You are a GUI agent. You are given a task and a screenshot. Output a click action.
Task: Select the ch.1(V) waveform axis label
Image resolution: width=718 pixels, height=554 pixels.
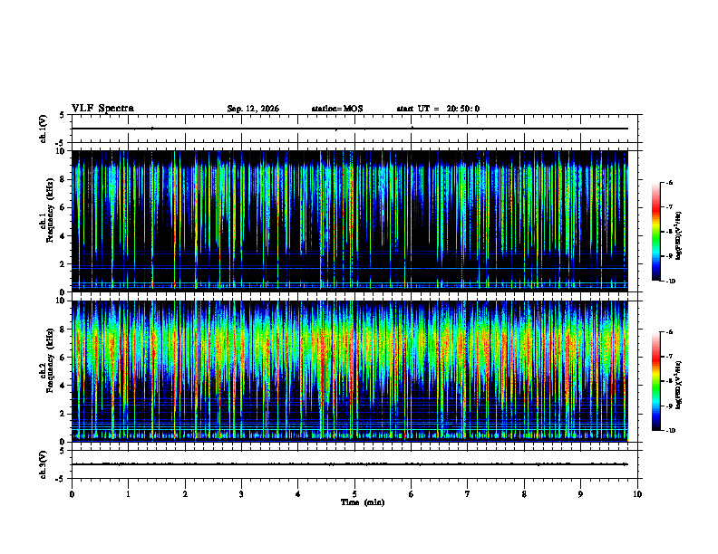(44, 129)
